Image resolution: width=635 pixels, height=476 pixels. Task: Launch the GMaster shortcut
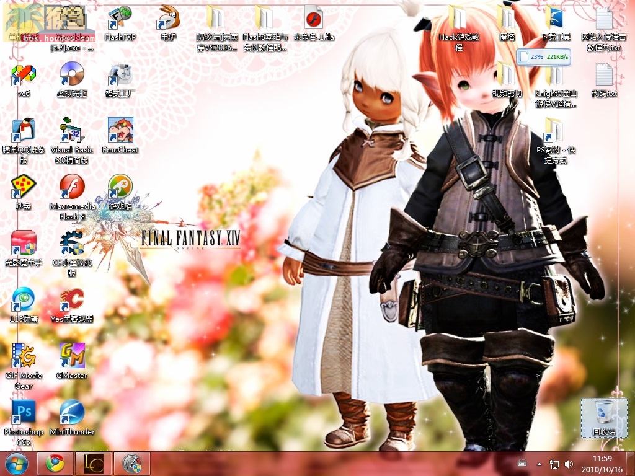[72, 362]
